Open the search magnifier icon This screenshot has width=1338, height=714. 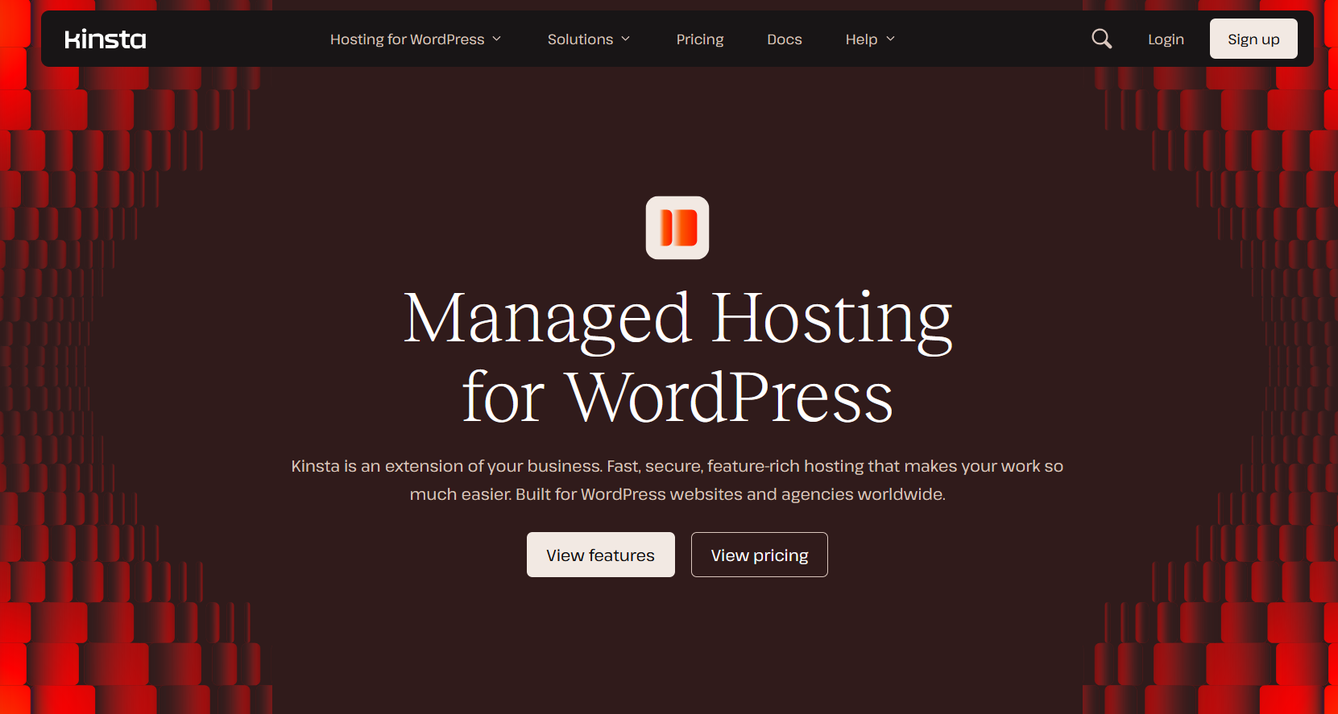(x=1101, y=39)
